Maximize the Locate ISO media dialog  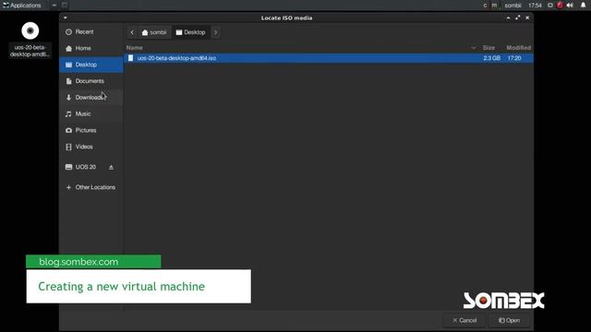click(x=517, y=18)
